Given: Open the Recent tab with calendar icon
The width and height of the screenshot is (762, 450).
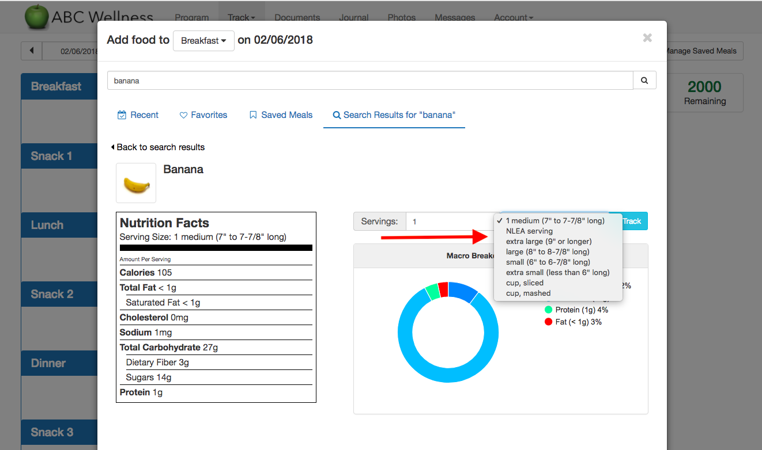Looking at the screenshot, I should (x=138, y=115).
